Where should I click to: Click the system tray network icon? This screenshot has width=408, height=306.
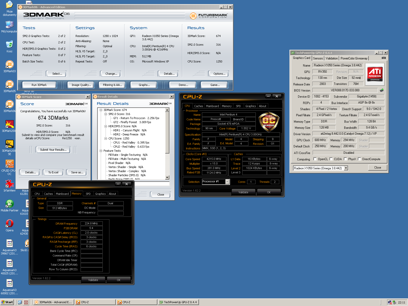(390, 302)
